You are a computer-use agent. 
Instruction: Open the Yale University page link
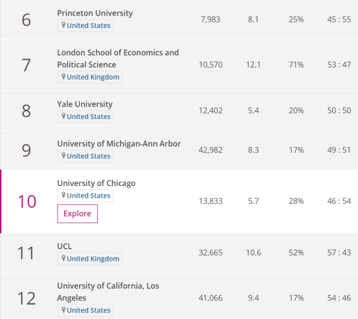click(84, 104)
